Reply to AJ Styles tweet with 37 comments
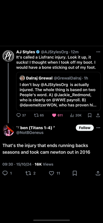Image resolution: width=103 pixels, height=223 pixels. point(21,115)
